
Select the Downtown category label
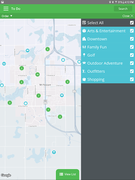(x=97, y=39)
